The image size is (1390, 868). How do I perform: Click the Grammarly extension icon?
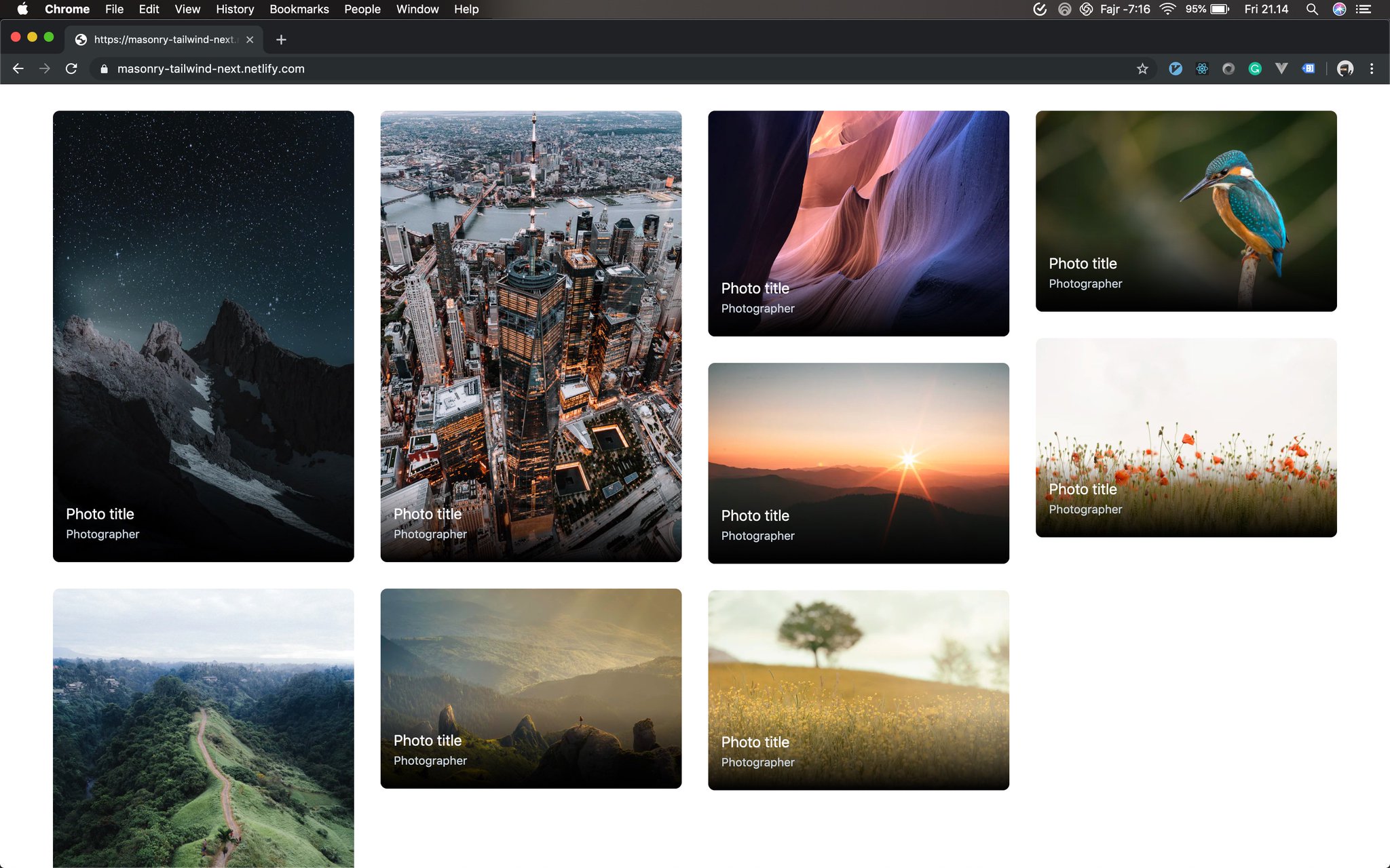tap(1255, 68)
